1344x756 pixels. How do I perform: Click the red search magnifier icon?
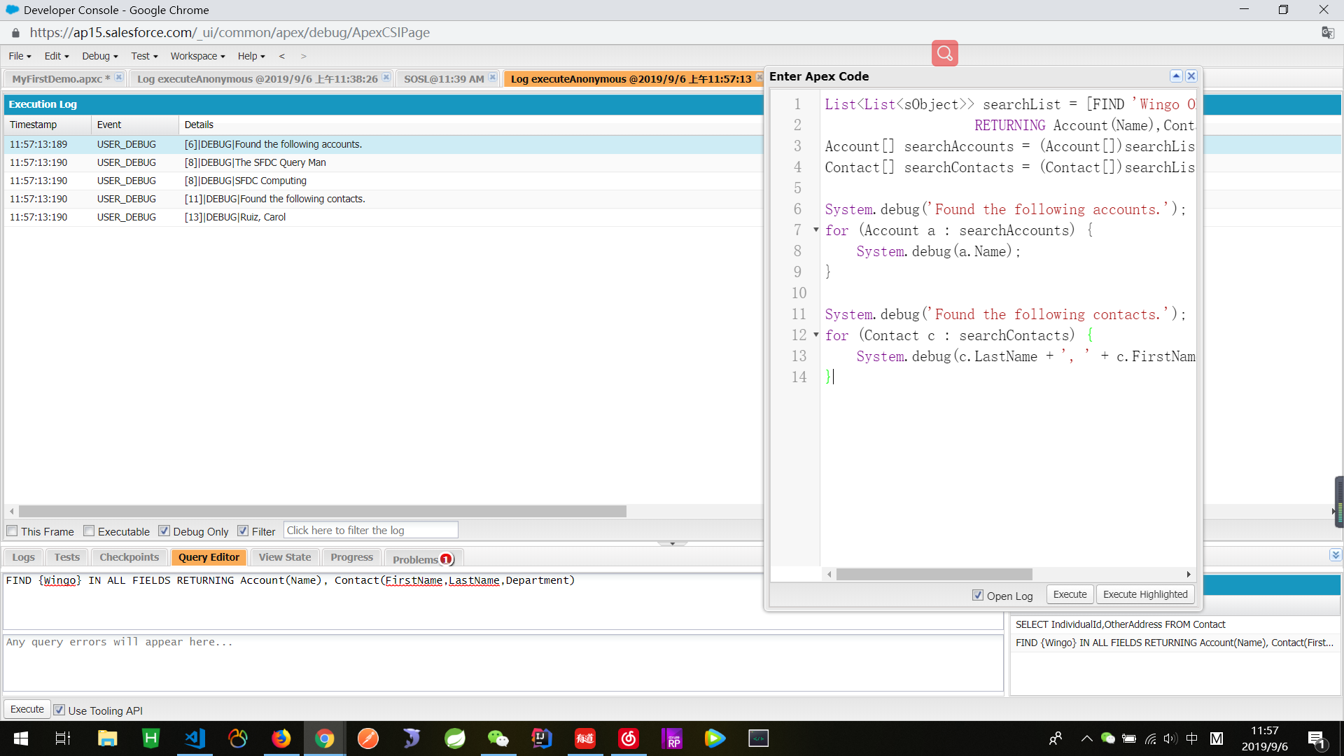coord(944,53)
